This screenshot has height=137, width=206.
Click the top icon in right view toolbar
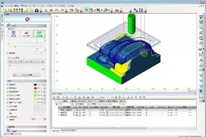coord(201,17)
